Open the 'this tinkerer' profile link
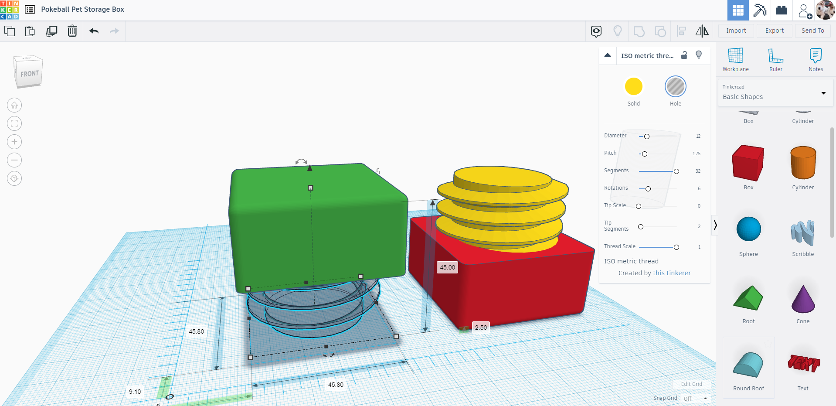 coord(672,273)
